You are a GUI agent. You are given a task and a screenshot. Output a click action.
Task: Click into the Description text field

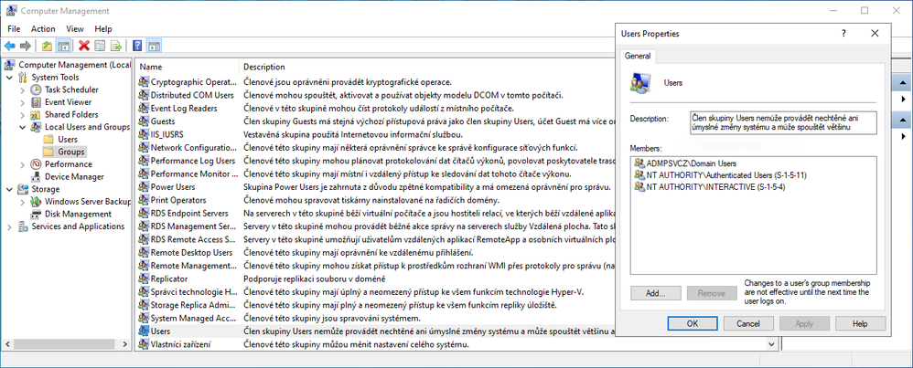782,122
